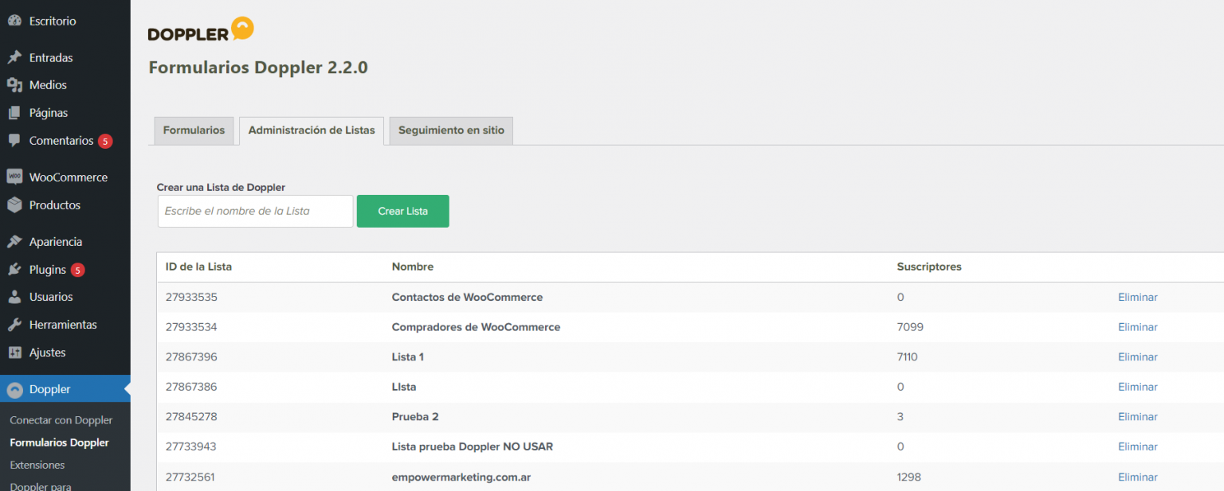Select the Entradas pin icon
The image size is (1224, 491).
coord(16,57)
